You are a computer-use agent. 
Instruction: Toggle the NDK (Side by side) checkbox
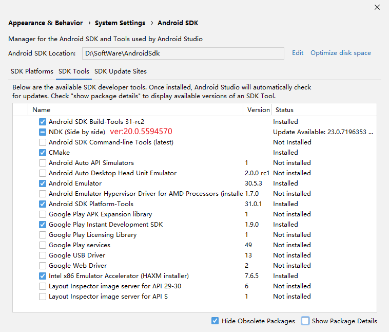[x=43, y=132]
